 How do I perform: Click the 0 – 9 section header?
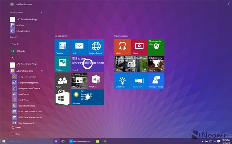click(x=15, y=44)
